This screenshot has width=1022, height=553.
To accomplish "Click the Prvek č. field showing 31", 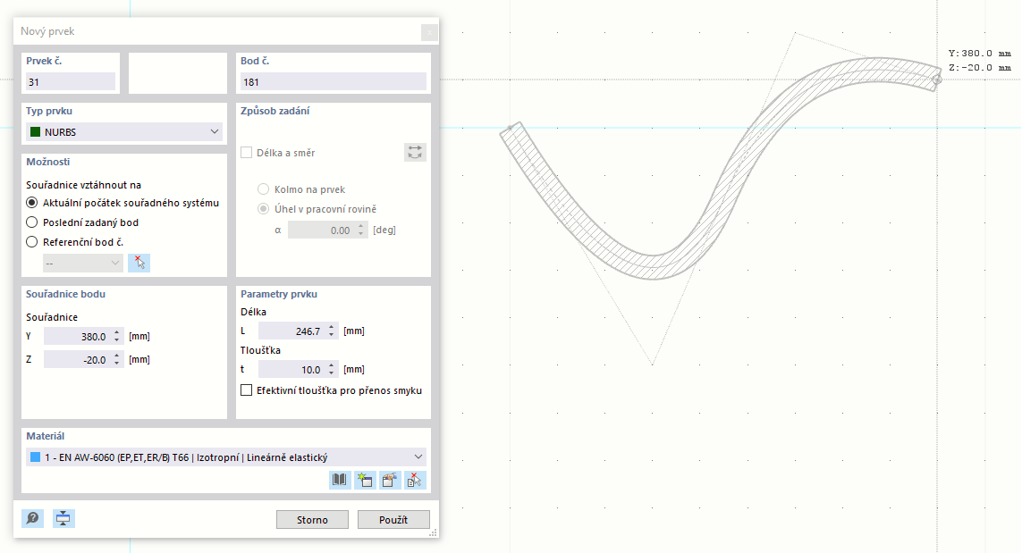I will (x=71, y=81).
